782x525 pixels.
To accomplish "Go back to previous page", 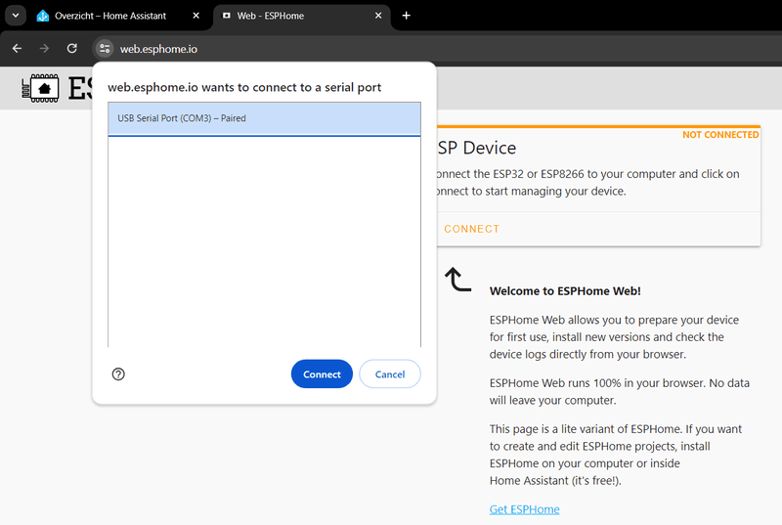I will pos(17,48).
